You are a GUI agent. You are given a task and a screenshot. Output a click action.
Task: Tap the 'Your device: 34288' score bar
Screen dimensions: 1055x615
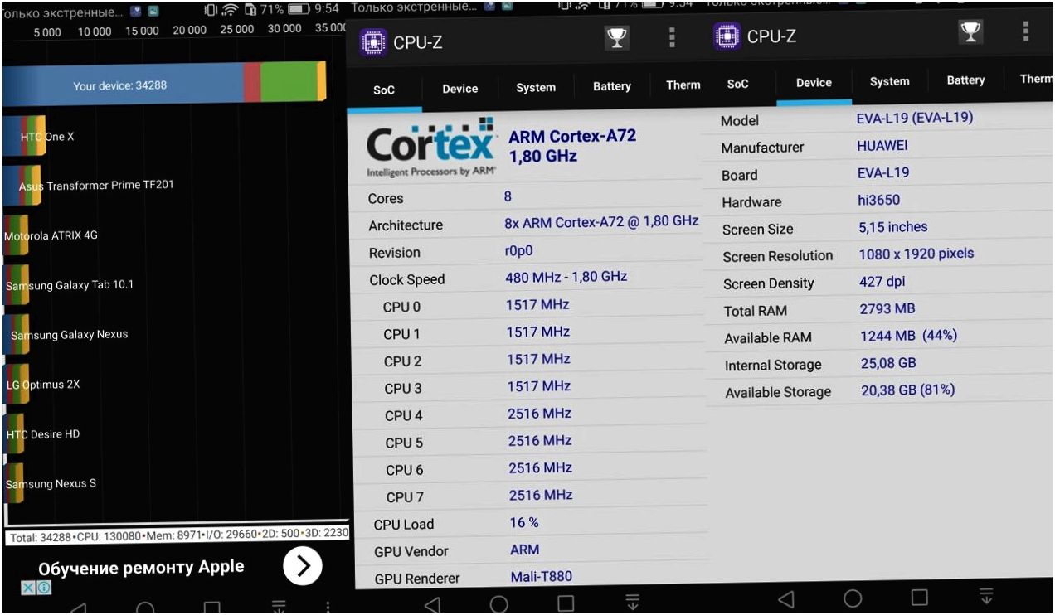coord(164,83)
